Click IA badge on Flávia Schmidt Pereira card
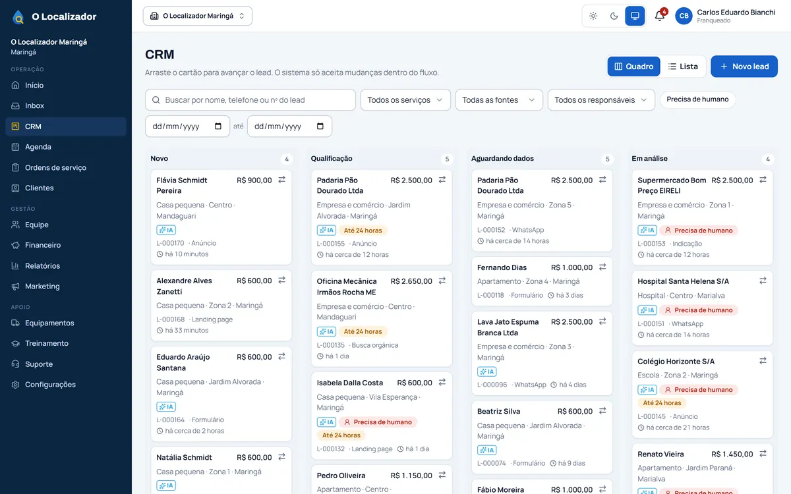 166,230
